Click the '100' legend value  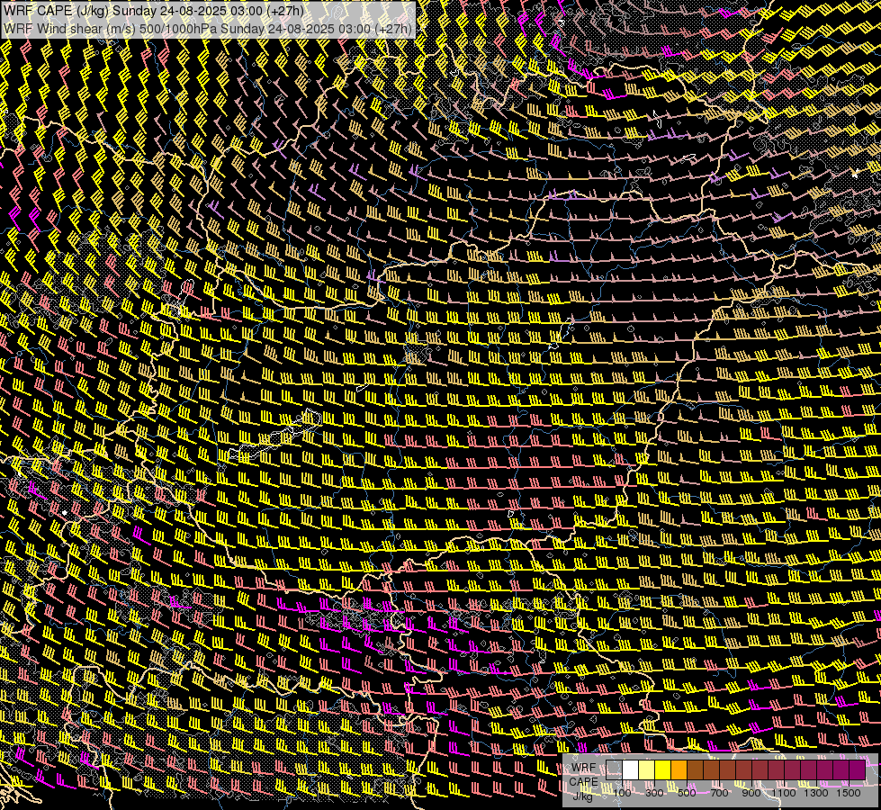622,793
